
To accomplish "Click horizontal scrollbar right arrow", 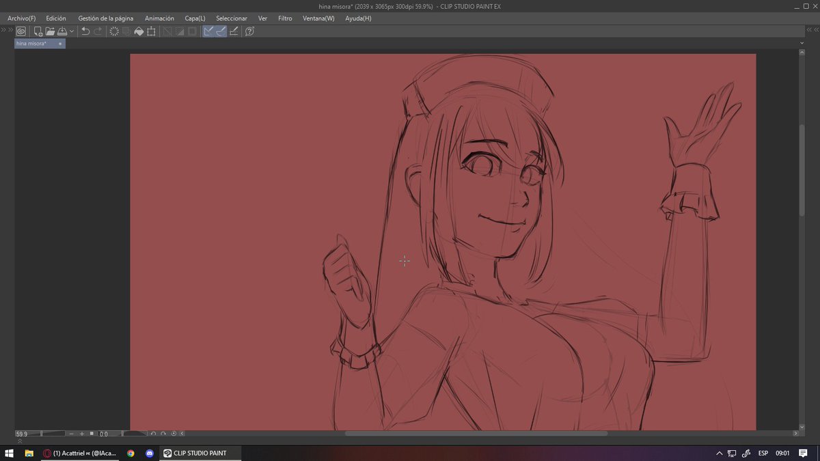I will click(796, 434).
